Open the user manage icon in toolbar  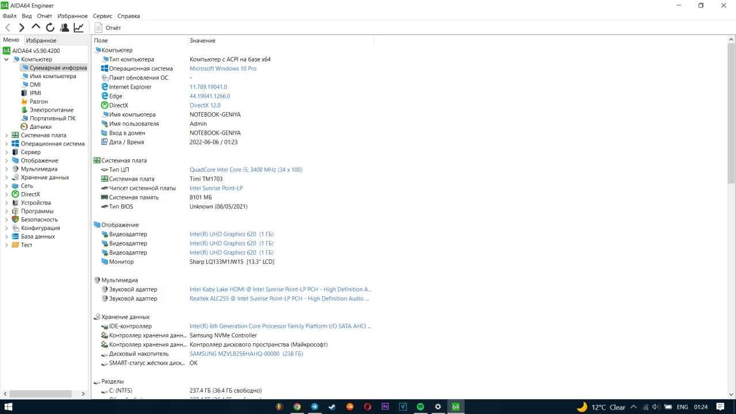click(x=64, y=28)
